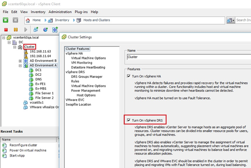This screenshot has width=251, height=168.
Task: Open the File menu
Action: click(5, 12)
